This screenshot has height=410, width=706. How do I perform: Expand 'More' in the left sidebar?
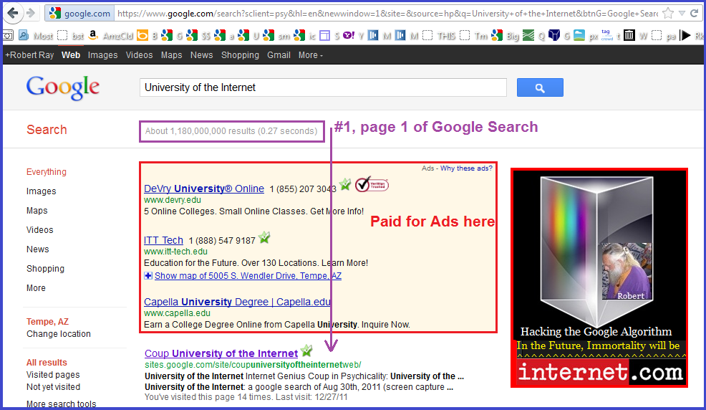36,288
